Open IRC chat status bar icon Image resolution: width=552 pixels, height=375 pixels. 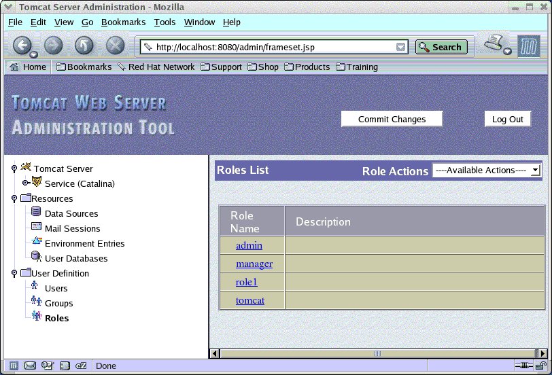pyautogui.click(x=81, y=366)
